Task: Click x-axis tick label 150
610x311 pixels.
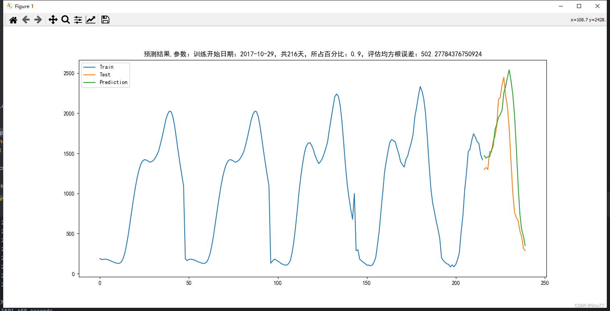Action: (367, 283)
